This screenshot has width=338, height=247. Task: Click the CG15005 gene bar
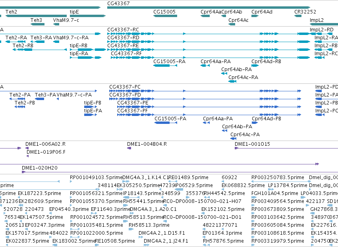click(165, 16)
